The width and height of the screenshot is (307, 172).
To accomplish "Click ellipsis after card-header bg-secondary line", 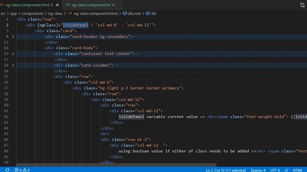I will tap(135, 37).
